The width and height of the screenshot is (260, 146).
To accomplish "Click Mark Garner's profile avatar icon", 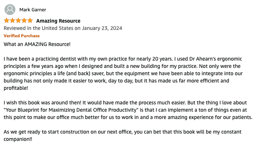I will click(10, 9).
